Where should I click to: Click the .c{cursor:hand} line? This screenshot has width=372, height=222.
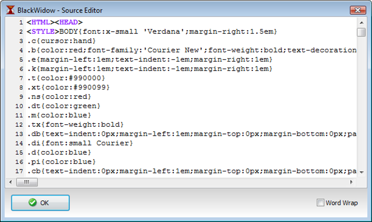click(61, 41)
